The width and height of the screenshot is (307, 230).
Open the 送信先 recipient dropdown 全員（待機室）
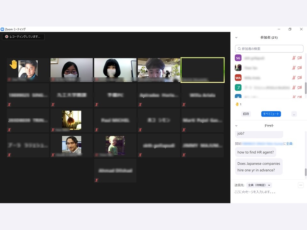coord(259,185)
